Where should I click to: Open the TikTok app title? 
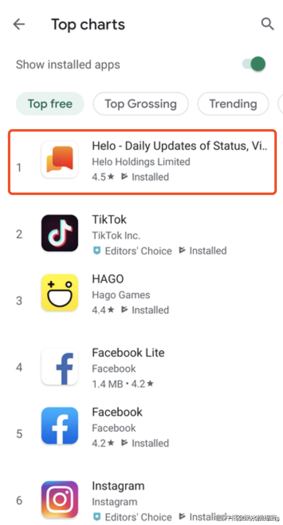tap(109, 219)
